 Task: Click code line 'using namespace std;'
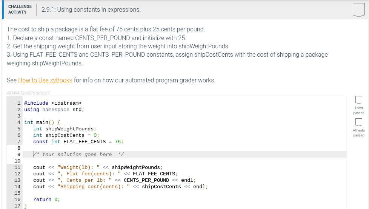[54, 109]
